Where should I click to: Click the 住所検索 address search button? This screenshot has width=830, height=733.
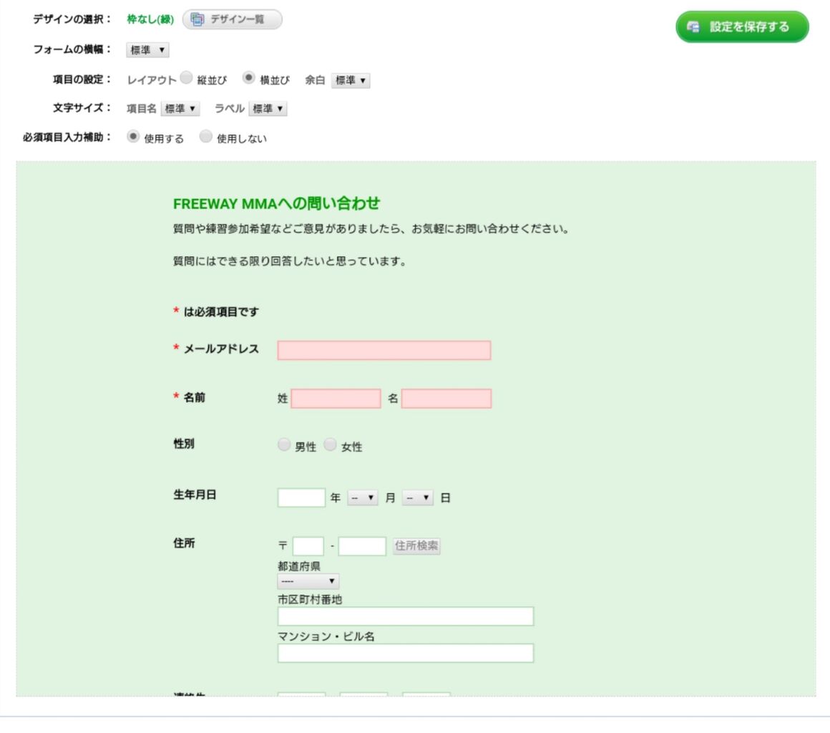[416, 545]
